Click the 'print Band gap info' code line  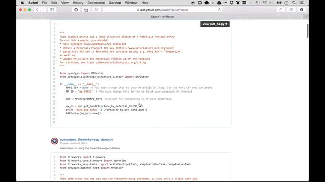[107, 110]
